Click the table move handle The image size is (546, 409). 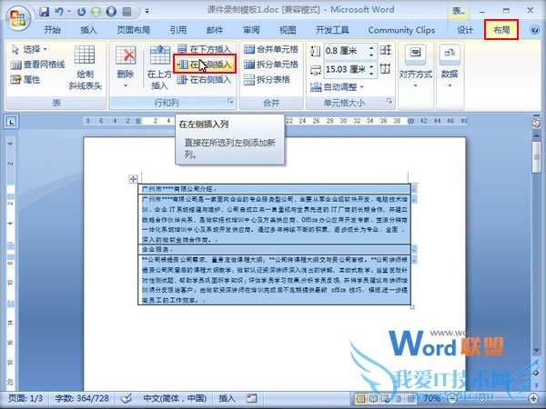click(x=133, y=179)
